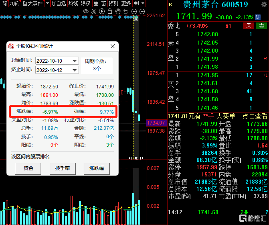
Task: Click the undo arrow icon
Action: click(126, 12)
